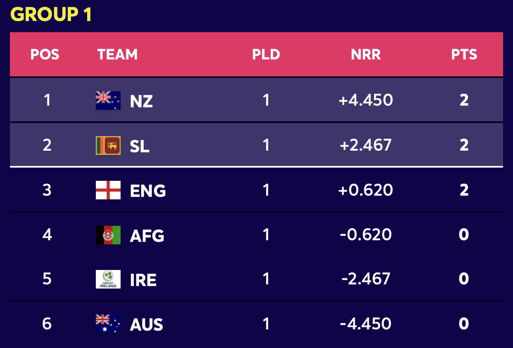
Task: Open the SL team entry
Action: 140,146
